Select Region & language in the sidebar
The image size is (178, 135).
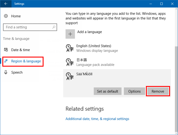(26, 61)
